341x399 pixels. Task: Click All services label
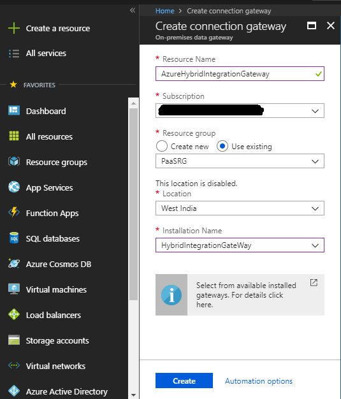[46, 53]
